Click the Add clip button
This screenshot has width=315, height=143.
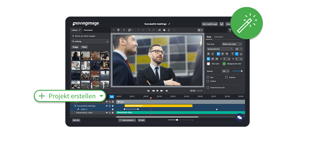pyautogui.click(x=76, y=120)
